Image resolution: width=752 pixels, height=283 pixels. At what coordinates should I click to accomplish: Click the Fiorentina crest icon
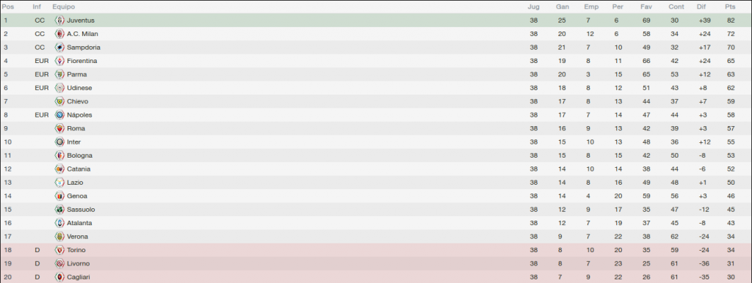pyautogui.click(x=59, y=61)
